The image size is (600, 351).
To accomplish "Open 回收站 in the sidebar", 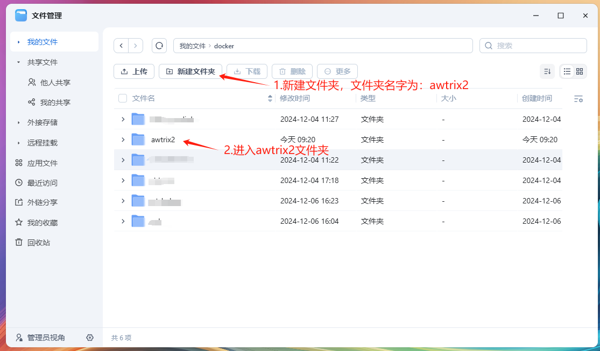I will [x=38, y=243].
